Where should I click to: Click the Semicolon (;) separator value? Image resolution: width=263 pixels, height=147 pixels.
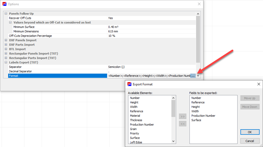[x=151, y=67]
